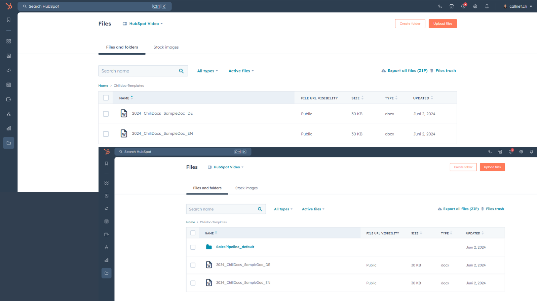This screenshot has width=537, height=301.
Task: Tick the select-all checkbox in the upper window table header
Action: 106,98
